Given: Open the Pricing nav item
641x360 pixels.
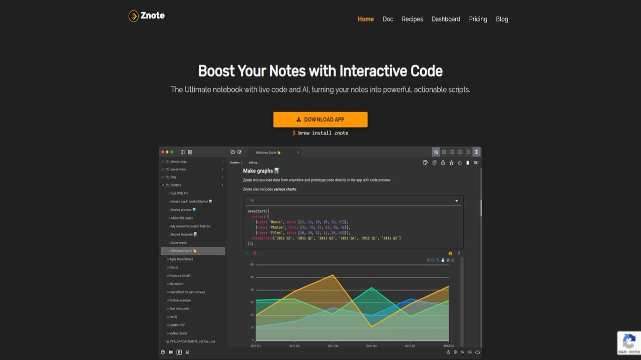Looking at the screenshot, I should pyautogui.click(x=478, y=19).
